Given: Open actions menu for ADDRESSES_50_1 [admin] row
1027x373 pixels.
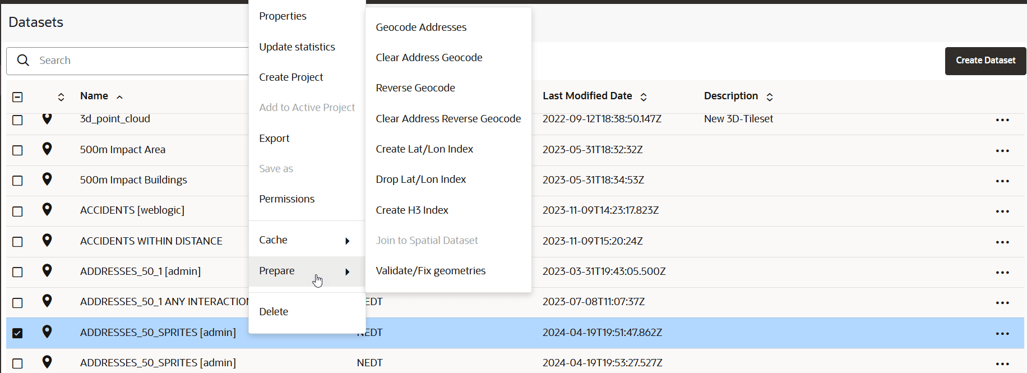Looking at the screenshot, I should [x=1002, y=273].
